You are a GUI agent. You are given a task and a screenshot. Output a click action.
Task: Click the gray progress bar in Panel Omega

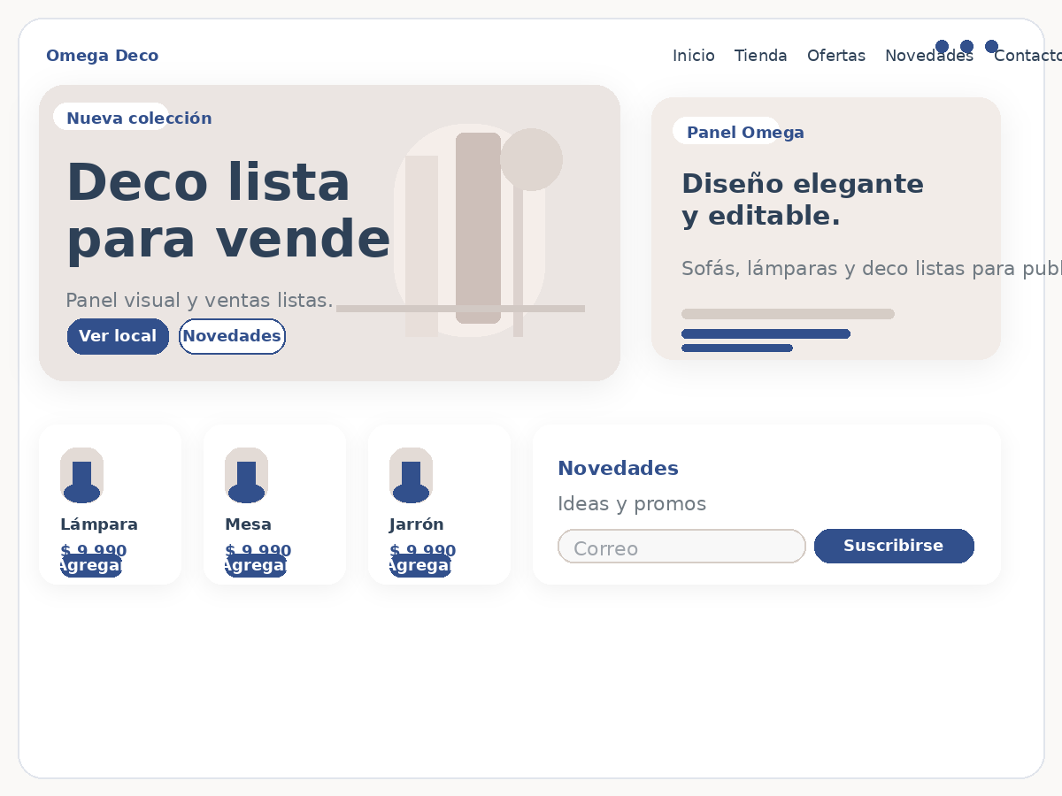(788, 314)
